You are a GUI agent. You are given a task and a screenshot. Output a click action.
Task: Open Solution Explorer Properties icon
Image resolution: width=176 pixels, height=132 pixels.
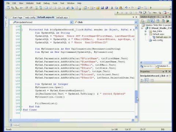[x=143, y=21]
